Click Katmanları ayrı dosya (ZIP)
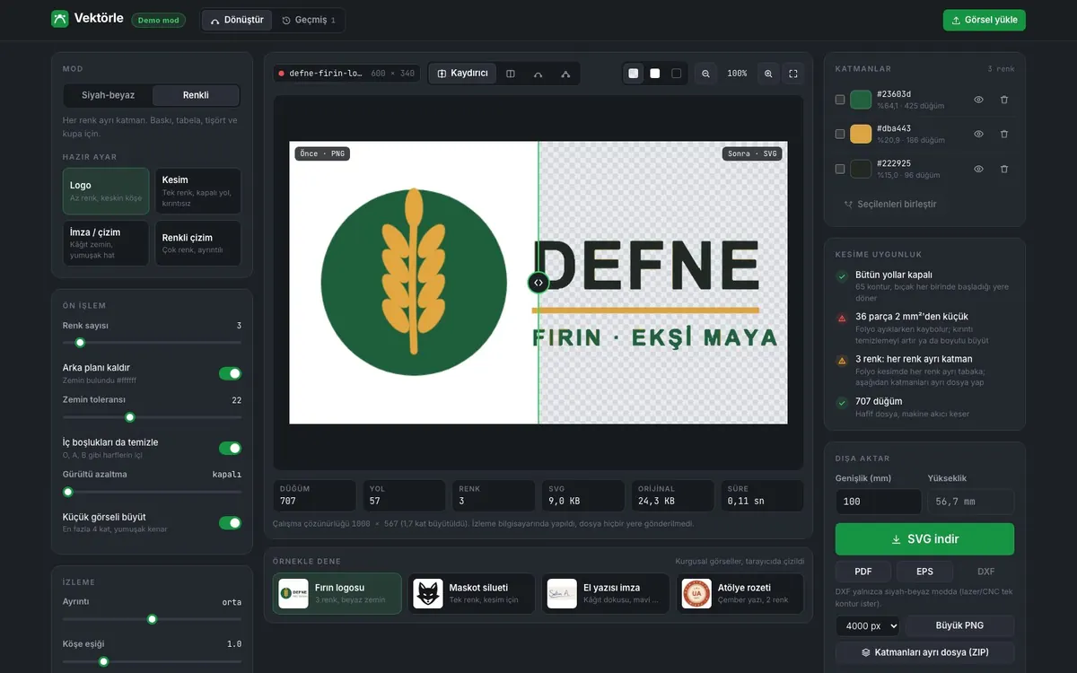 924,652
